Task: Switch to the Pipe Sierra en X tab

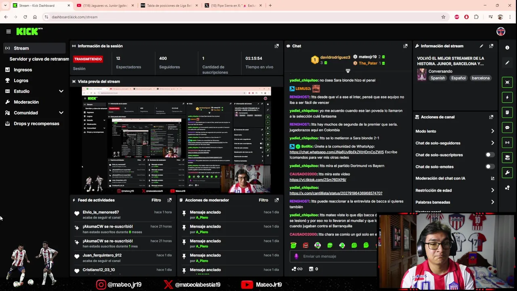Action: point(233,6)
